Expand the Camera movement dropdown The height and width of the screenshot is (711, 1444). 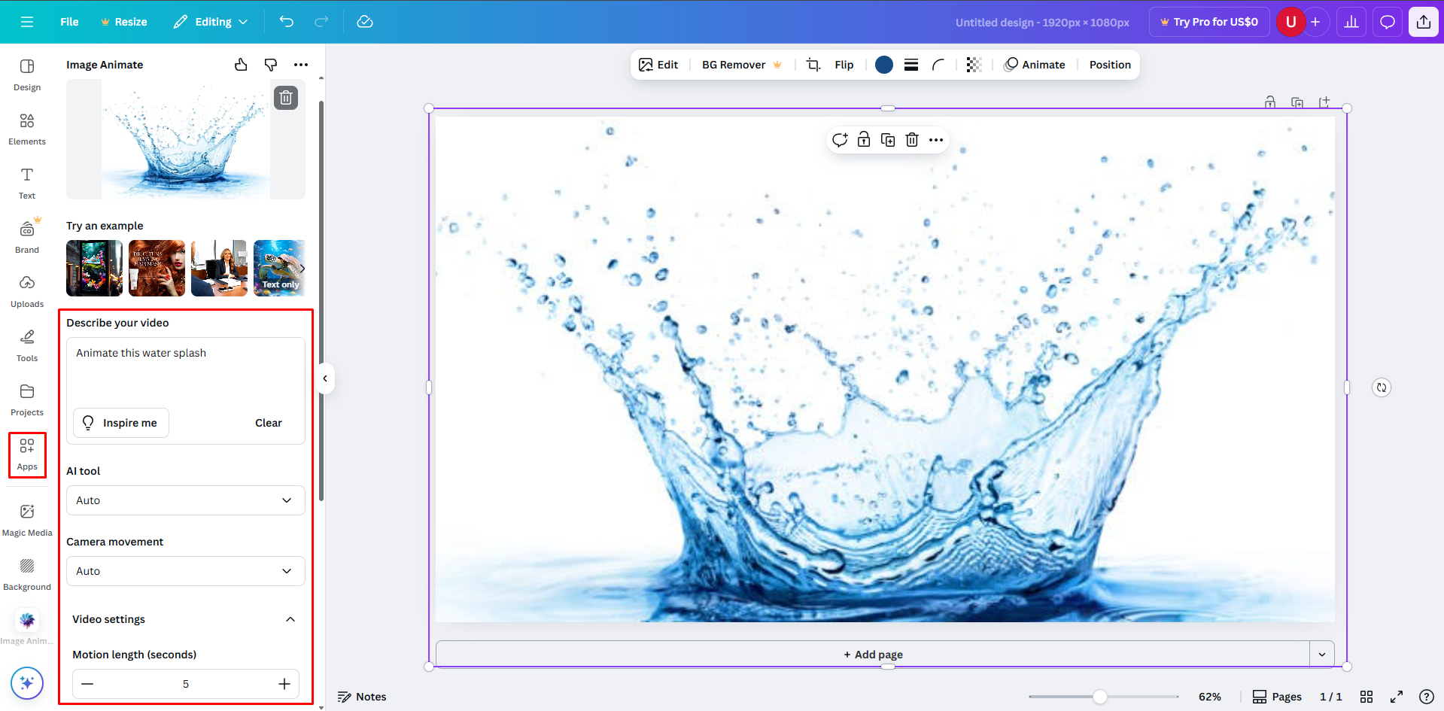tap(185, 570)
